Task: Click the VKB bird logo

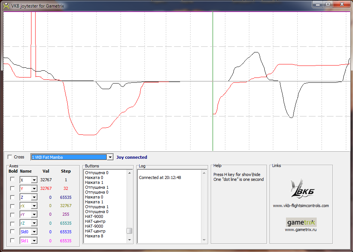Action: pos(302,188)
